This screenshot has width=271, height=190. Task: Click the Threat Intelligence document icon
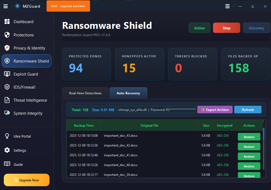click(x=7, y=100)
